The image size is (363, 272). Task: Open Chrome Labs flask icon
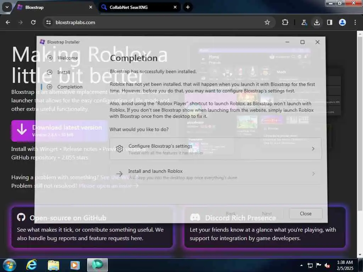304,22
